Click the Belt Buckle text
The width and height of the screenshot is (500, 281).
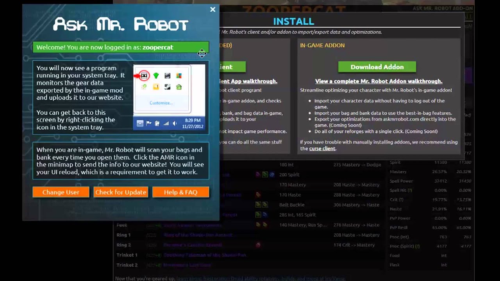[292, 205]
